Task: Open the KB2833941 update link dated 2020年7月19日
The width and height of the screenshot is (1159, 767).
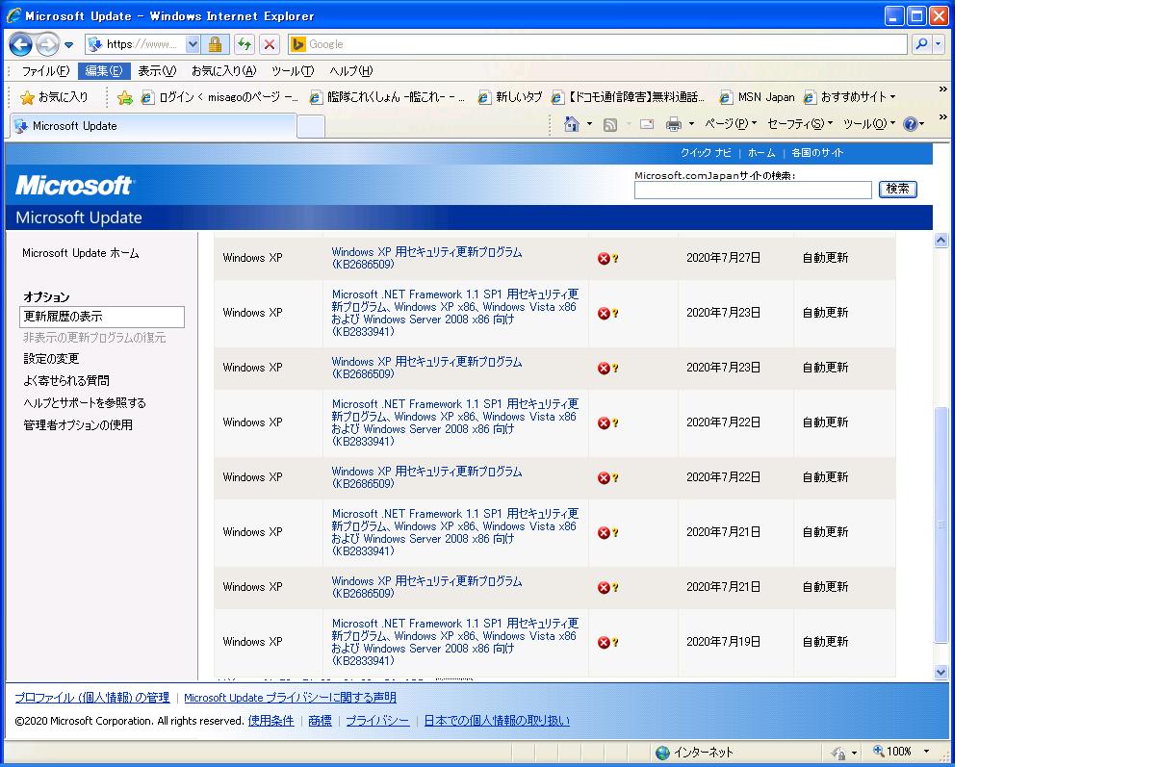Action: [454, 642]
